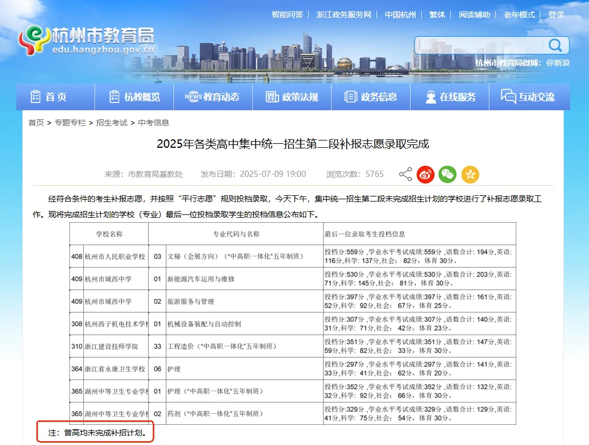Click the search magnifier icon
This screenshot has width=589, height=445.
(x=555, y=45)
